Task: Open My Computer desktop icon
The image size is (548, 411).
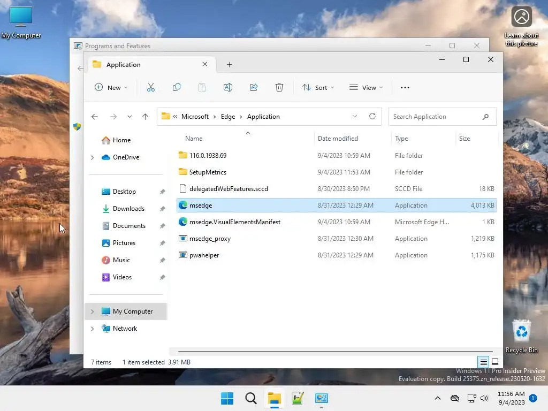Action: (x=21, y=22)
